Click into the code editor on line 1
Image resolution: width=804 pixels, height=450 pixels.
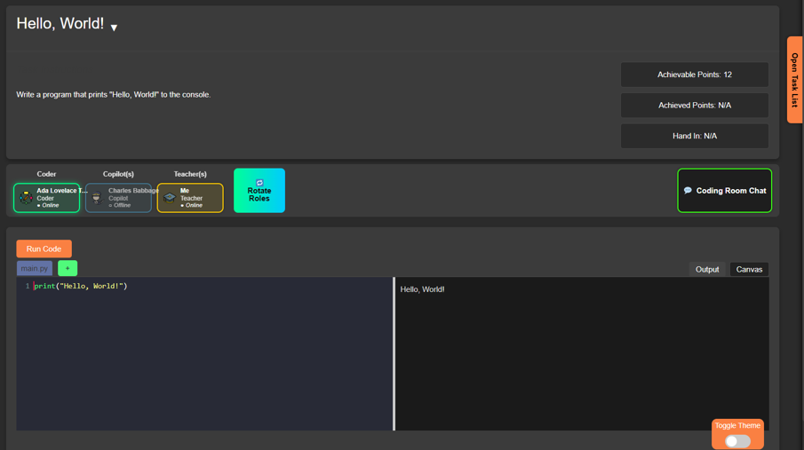click(x=178, y=287)
